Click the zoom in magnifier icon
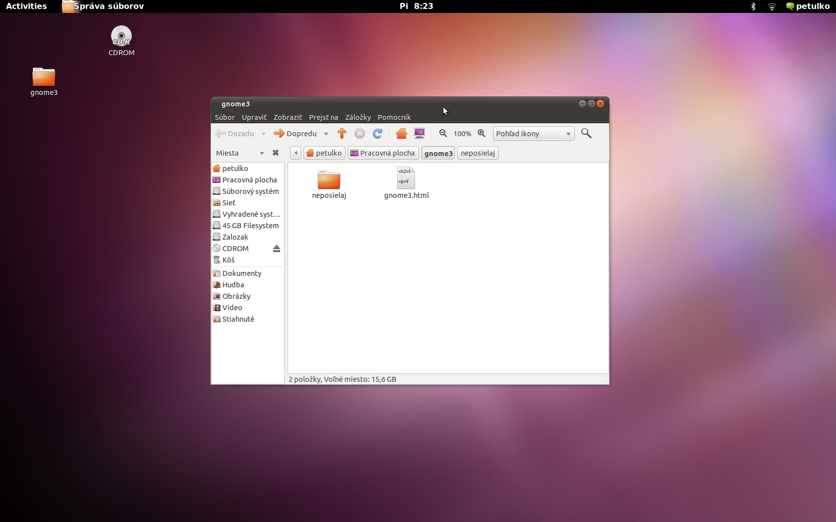This screenshot has height=522, width=836. [481, 133]
